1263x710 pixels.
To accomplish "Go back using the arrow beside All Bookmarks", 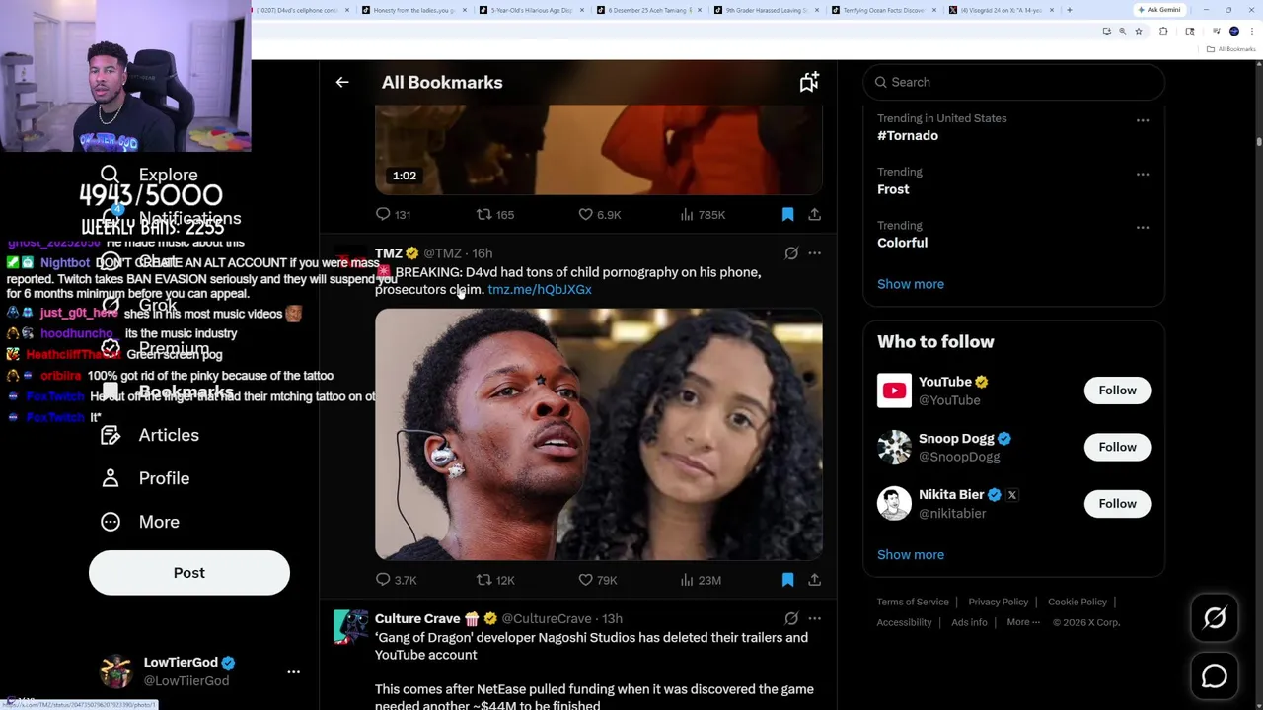I will pyautogui.click(x=342, y=83).
